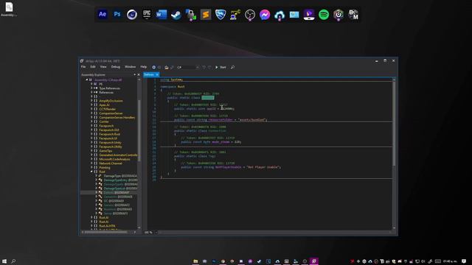The image size is (472, 265).
Task: Click the taskbar search icon
Action: pos(13,261)
